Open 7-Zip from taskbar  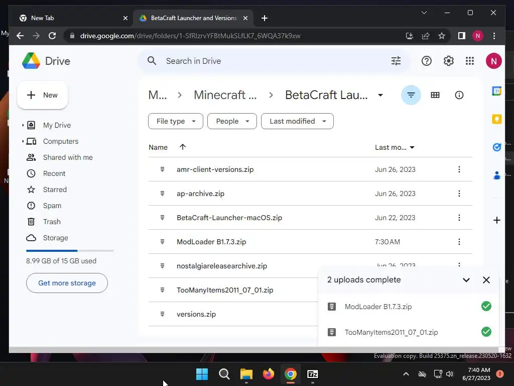[x=313, y=374]
